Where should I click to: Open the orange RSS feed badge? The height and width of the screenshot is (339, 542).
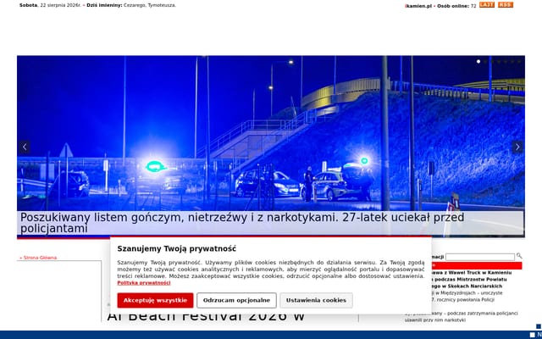point(506,5)
